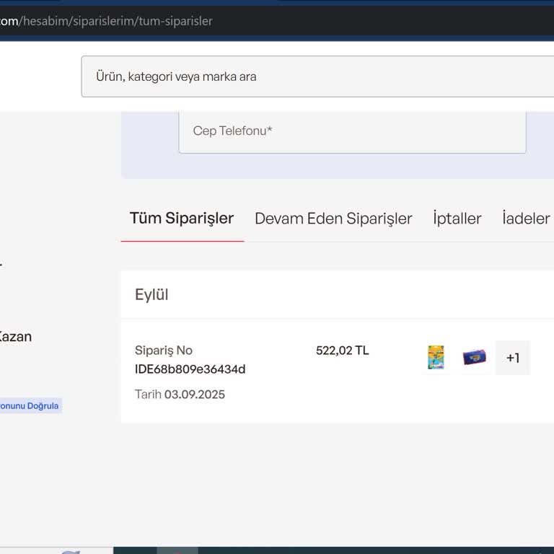Viewport: 554px width, 554px height.
Task: Switch to the Tüm Siparişler tab
Action: point(182,219)
